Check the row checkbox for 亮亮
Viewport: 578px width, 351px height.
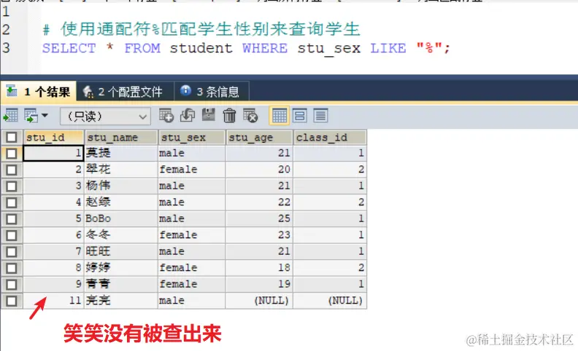pyautogui.click(x=12, y=301)
